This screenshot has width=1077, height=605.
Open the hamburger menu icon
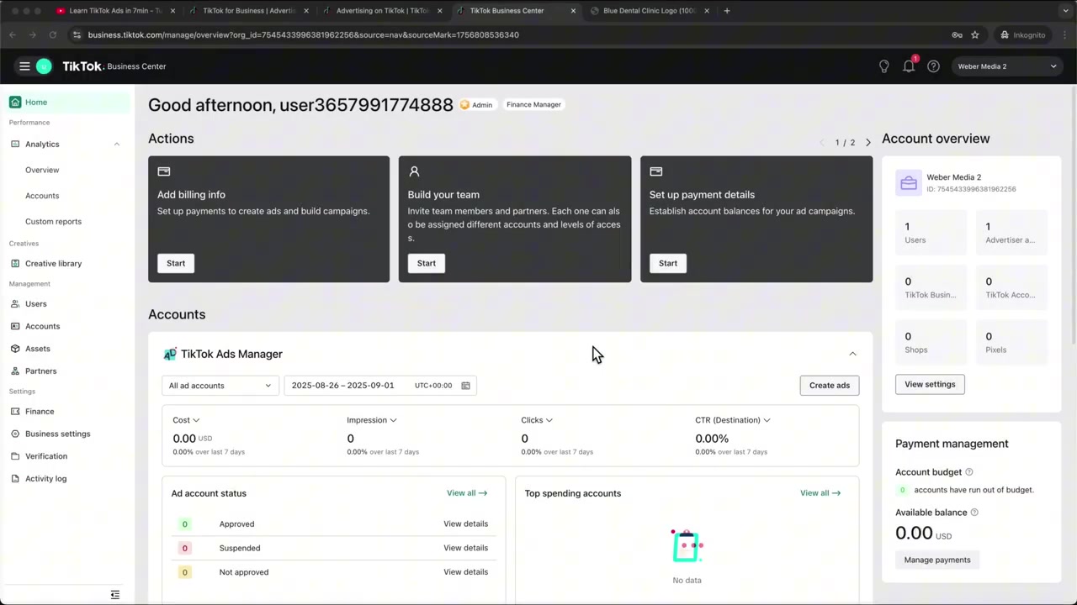point(24,66)
